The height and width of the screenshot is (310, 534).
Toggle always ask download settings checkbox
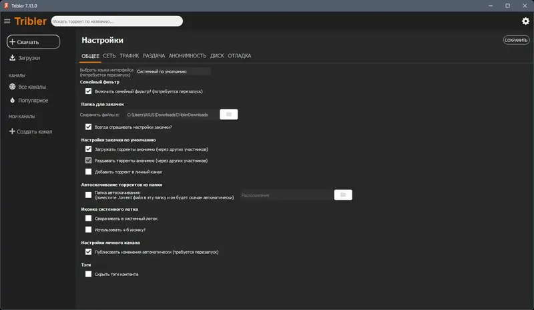pos(88,127)
